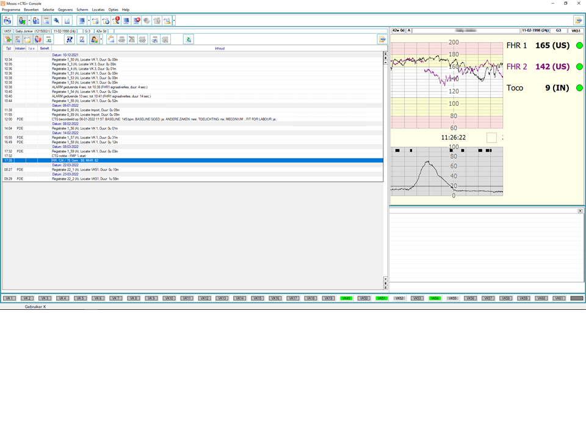Open the Programma menu
Image resolution: width=586 pixels, height=440 pixels.
click(x=11, y=10)
